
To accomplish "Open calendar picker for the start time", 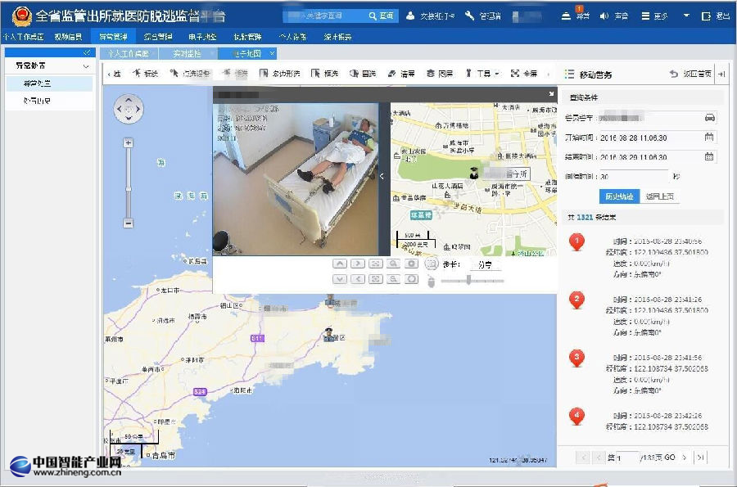I will pos(709,137).
